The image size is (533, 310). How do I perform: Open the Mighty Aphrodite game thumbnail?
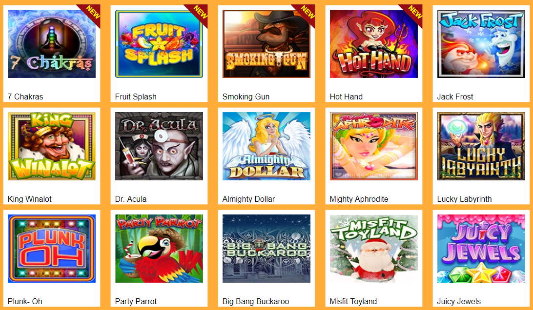pyautogui.click(x=374, y=146)
